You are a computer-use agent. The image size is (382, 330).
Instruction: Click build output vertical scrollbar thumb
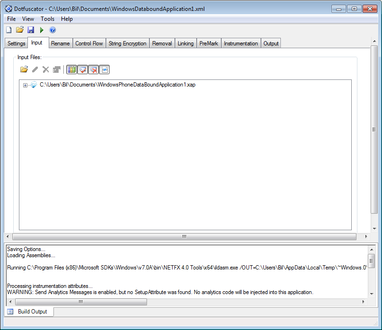tap(372, 261)
